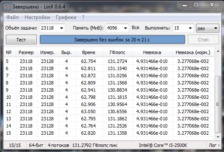Click the Intel Core i5-2500K status entry
The image size is (224, 152).
pyautogui.click(x=163, y=145)
